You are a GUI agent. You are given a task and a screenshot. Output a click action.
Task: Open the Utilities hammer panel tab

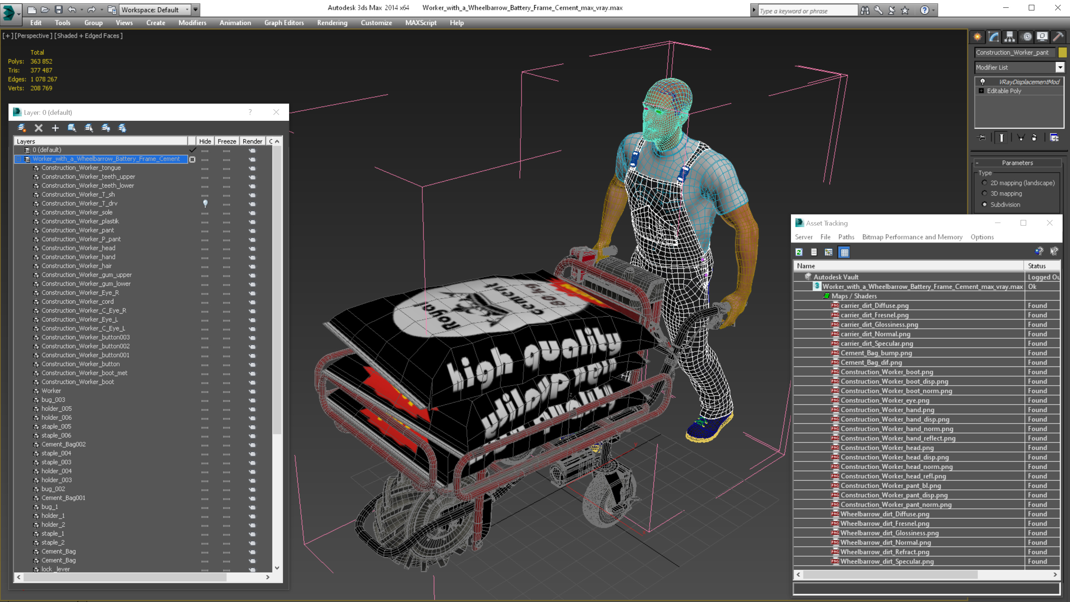click(1058, 37)
